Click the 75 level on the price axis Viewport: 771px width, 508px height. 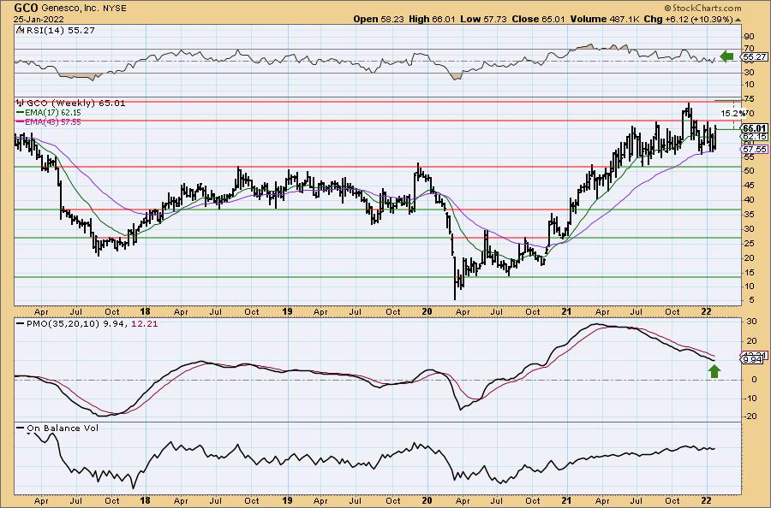tap(749, 99)
